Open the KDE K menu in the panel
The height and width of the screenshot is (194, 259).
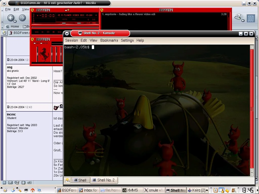point(5,190)
